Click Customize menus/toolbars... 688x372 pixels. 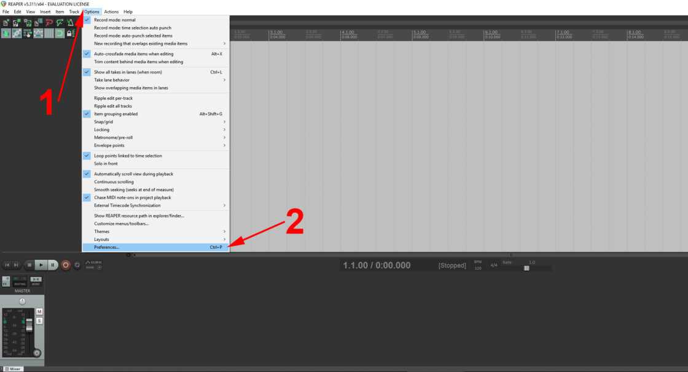coord(155,224)
